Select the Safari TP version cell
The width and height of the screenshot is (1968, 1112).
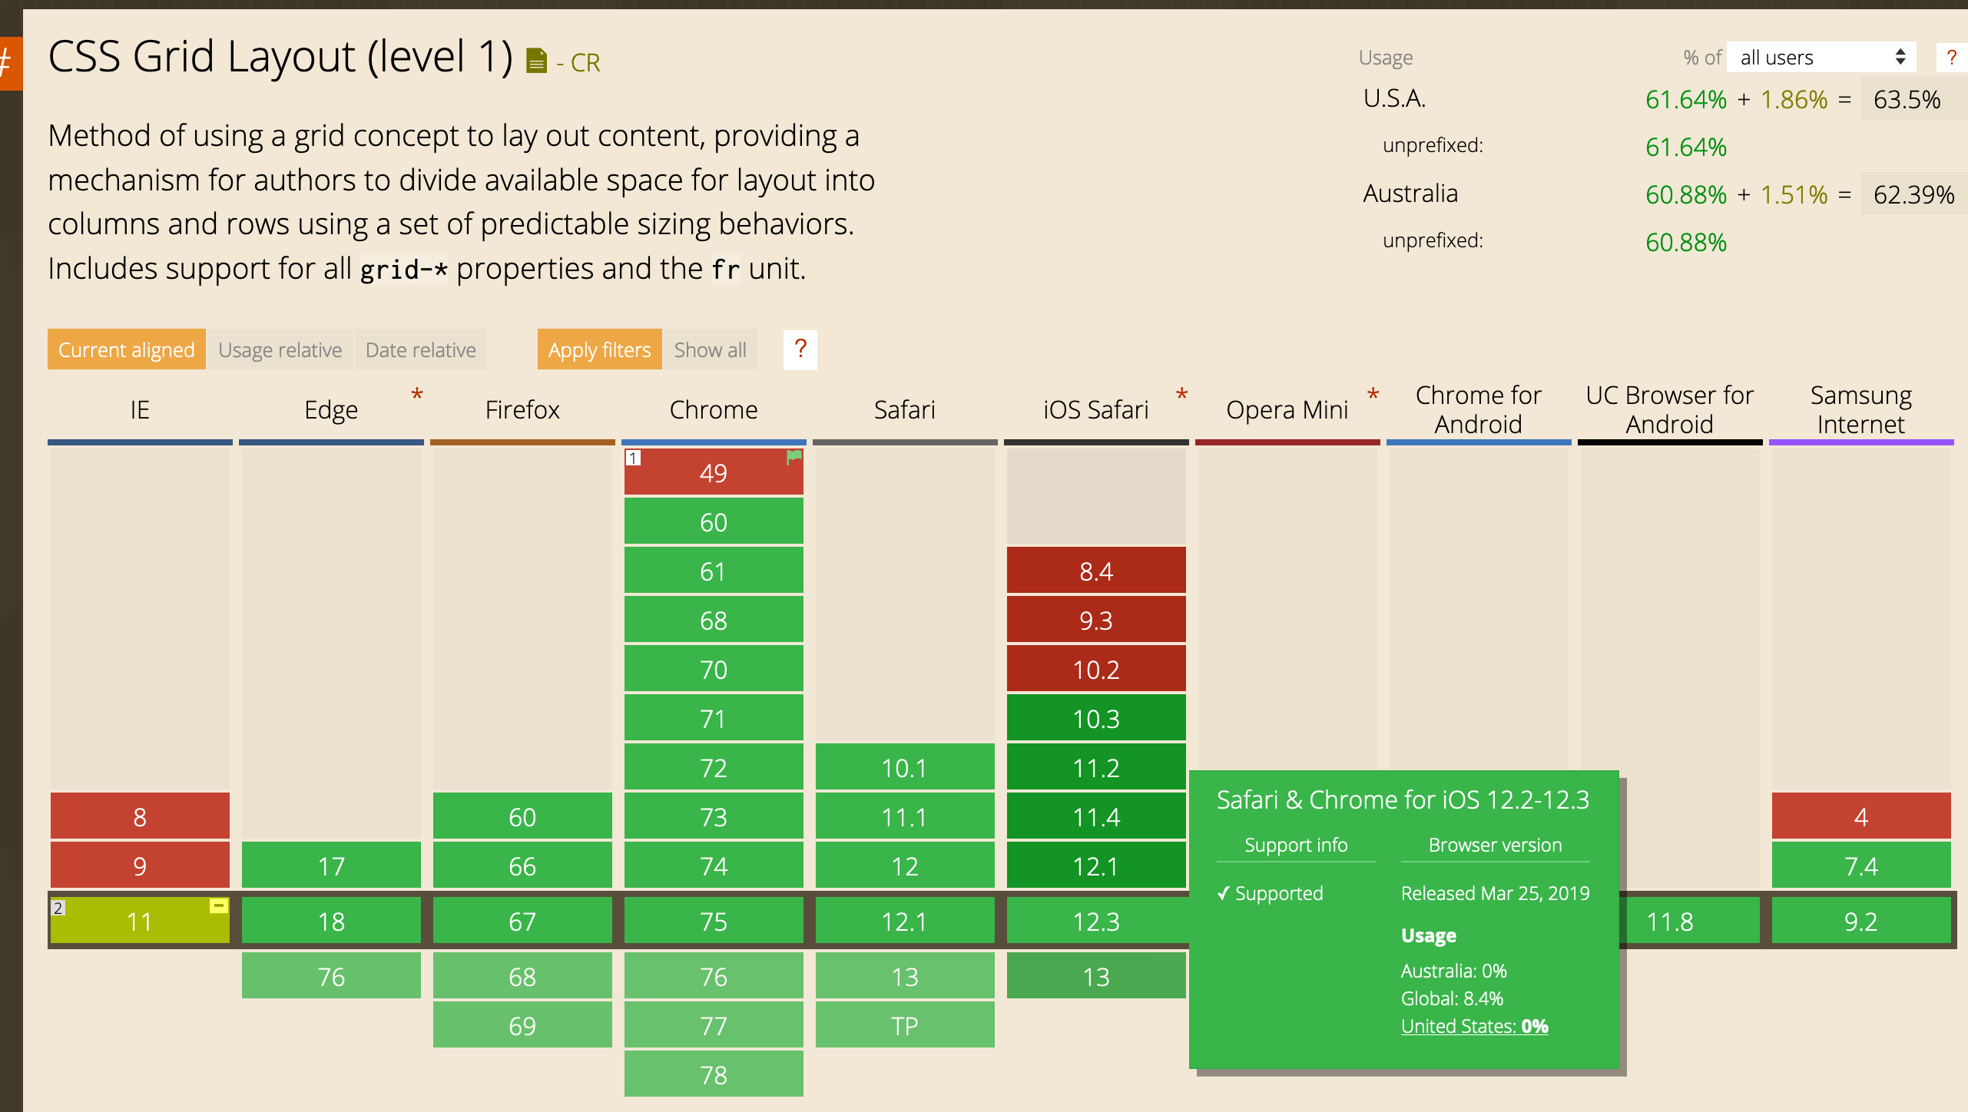click(x=905, y=1025)
